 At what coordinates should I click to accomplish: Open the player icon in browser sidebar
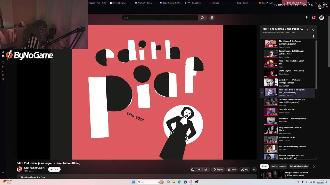tap(3, 62)
